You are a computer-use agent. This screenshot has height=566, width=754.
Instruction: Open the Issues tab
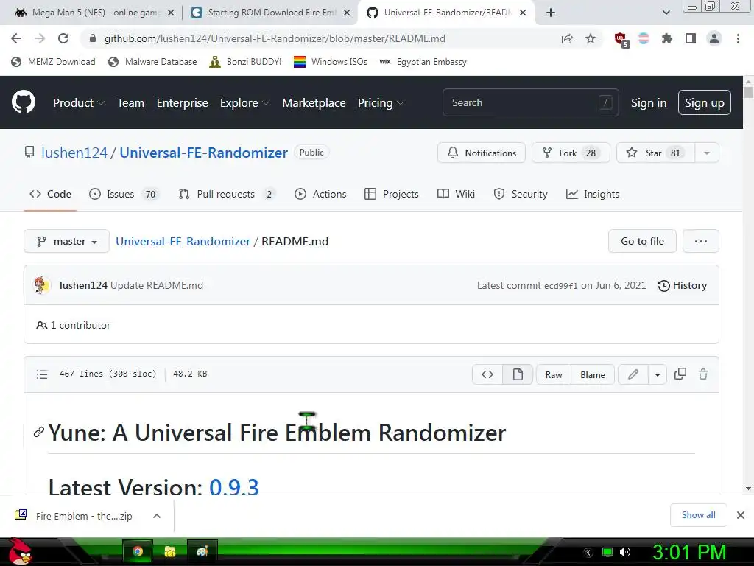(124, 194)
